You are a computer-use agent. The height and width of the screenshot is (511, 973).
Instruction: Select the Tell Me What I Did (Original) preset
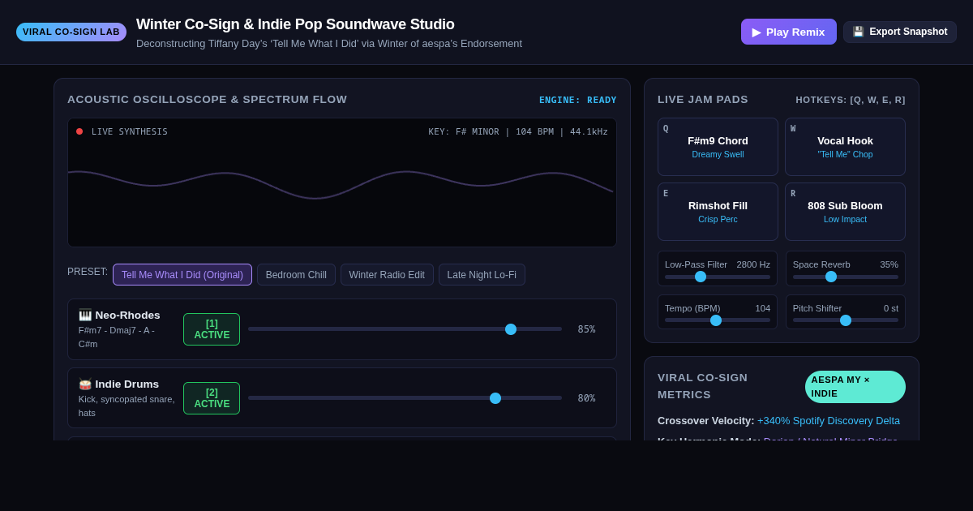(182, 275)
